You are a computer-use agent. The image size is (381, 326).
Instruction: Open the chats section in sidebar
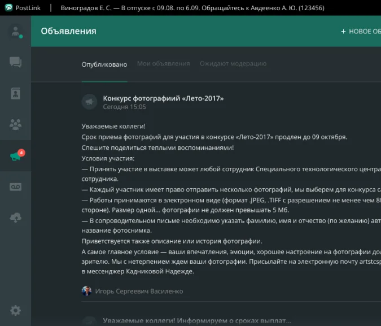[15, 63]
